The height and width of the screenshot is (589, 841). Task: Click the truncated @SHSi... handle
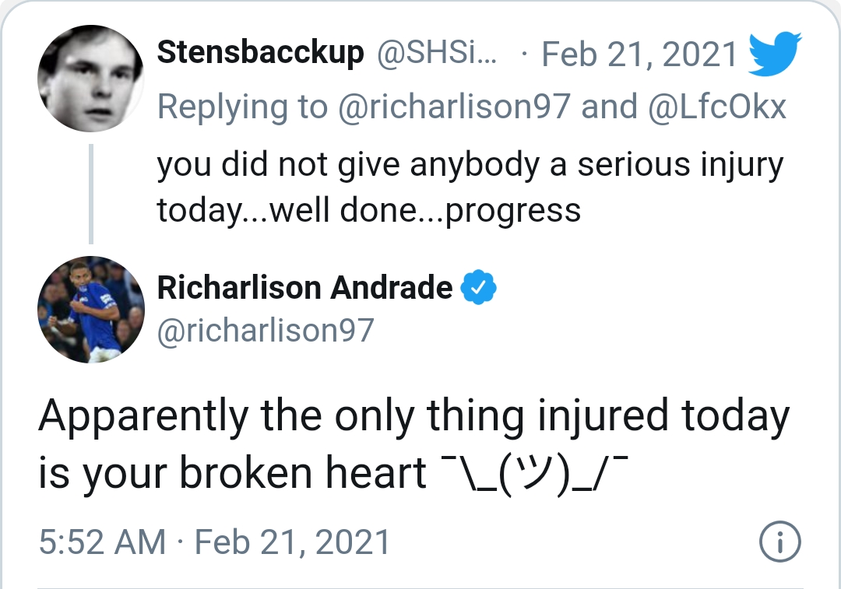[437, 53]
